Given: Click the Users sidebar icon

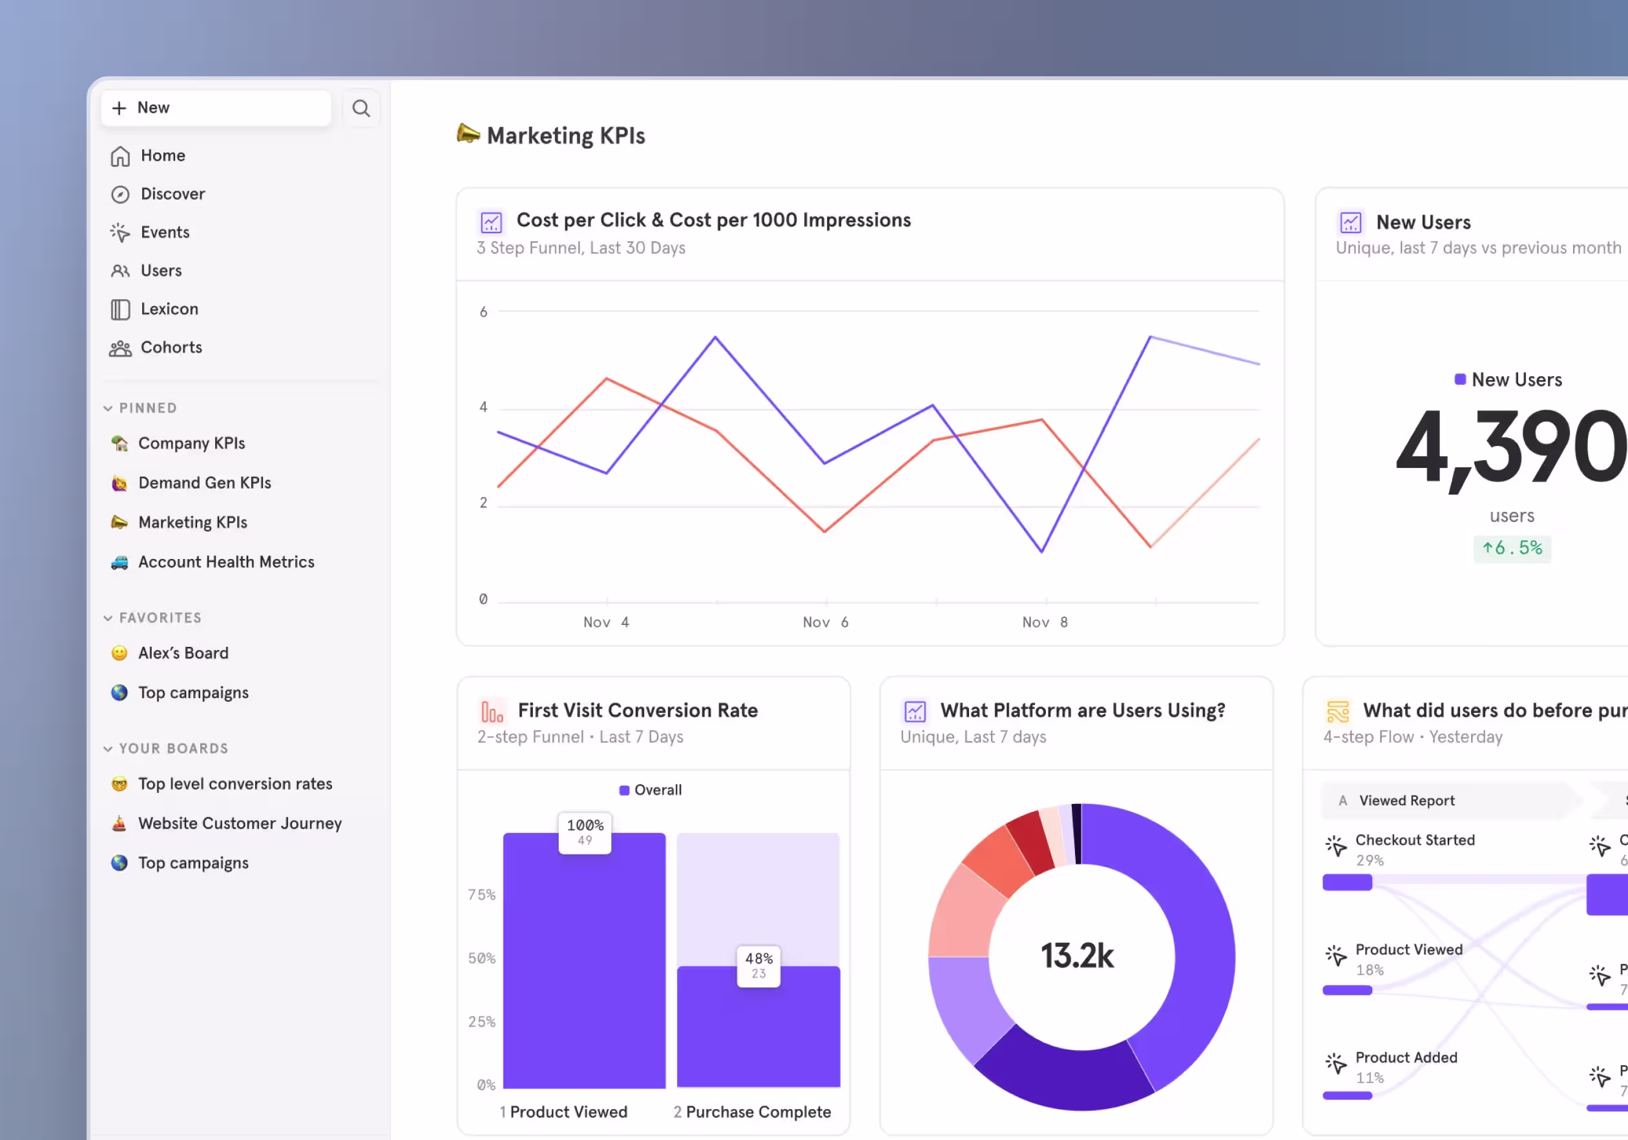Looking at the screenshot, I should tap(120, 271).
